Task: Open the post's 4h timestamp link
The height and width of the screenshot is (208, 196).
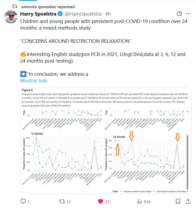Action: (x=108, y=14)
